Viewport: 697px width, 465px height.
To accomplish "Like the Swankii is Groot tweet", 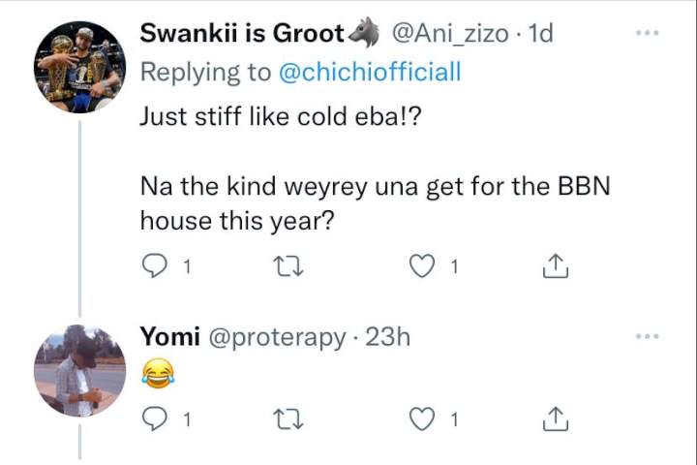I will [x=421, y=266].
